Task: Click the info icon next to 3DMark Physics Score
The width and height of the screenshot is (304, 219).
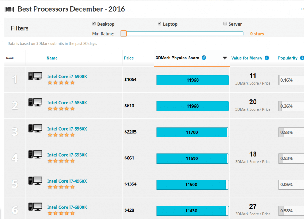Action: click(204, 58)
